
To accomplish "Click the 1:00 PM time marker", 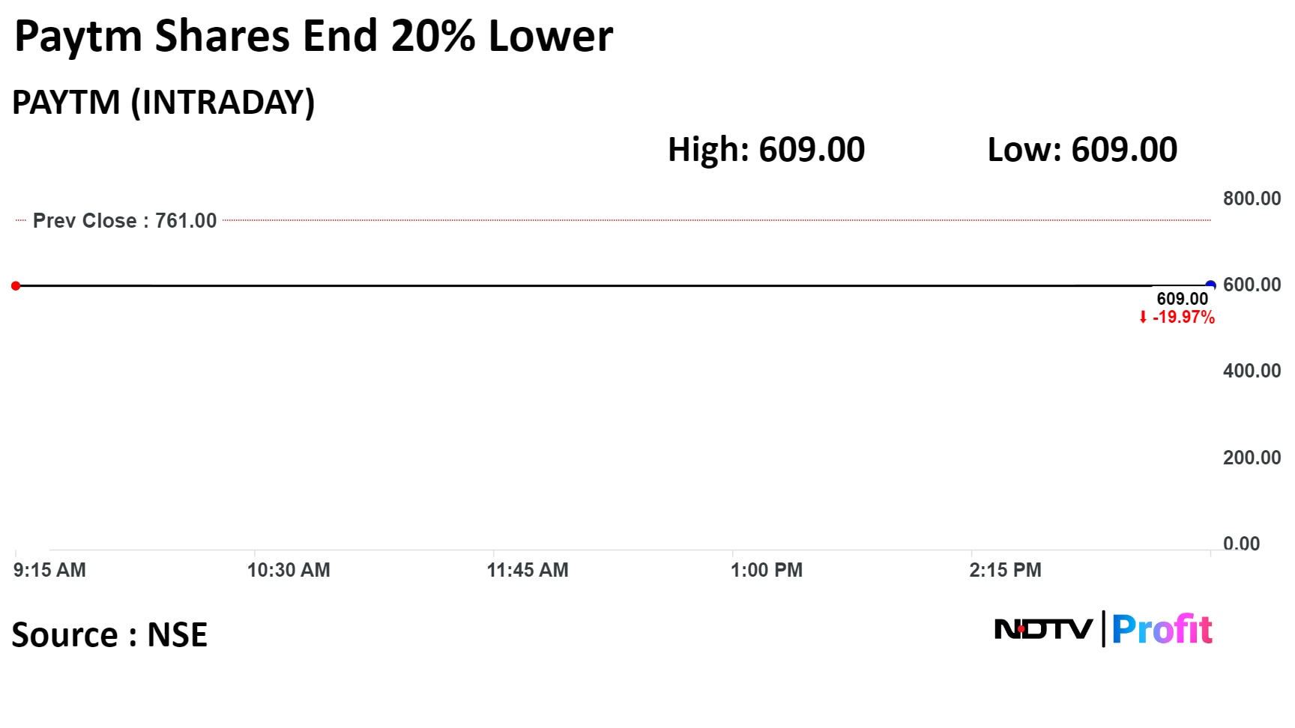I will tap(766, 570).
